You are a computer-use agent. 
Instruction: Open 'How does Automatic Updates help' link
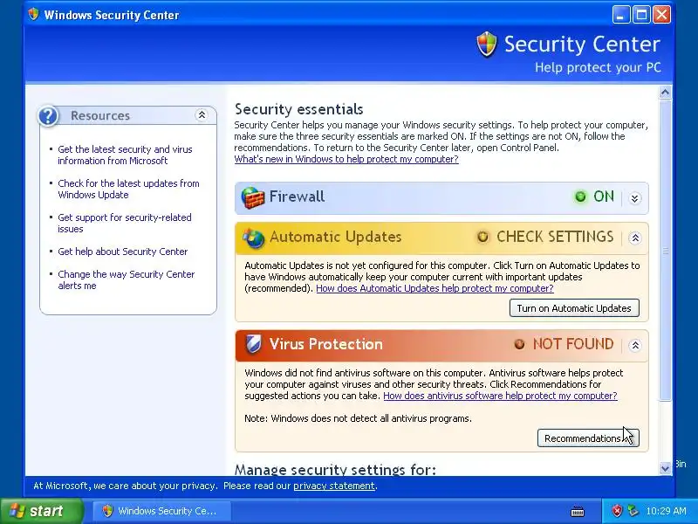pyautogui.click(x=435, y=288)
